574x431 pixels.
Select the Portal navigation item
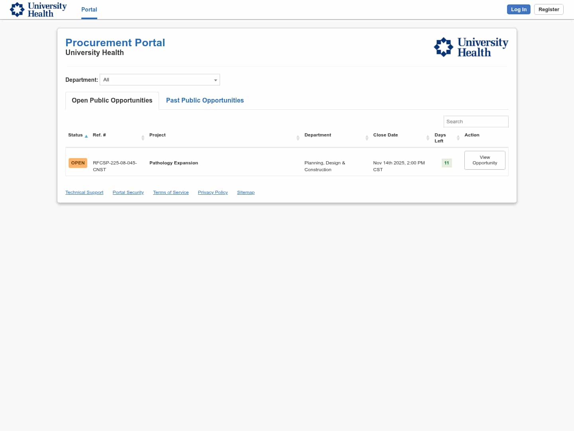[89, 10]
